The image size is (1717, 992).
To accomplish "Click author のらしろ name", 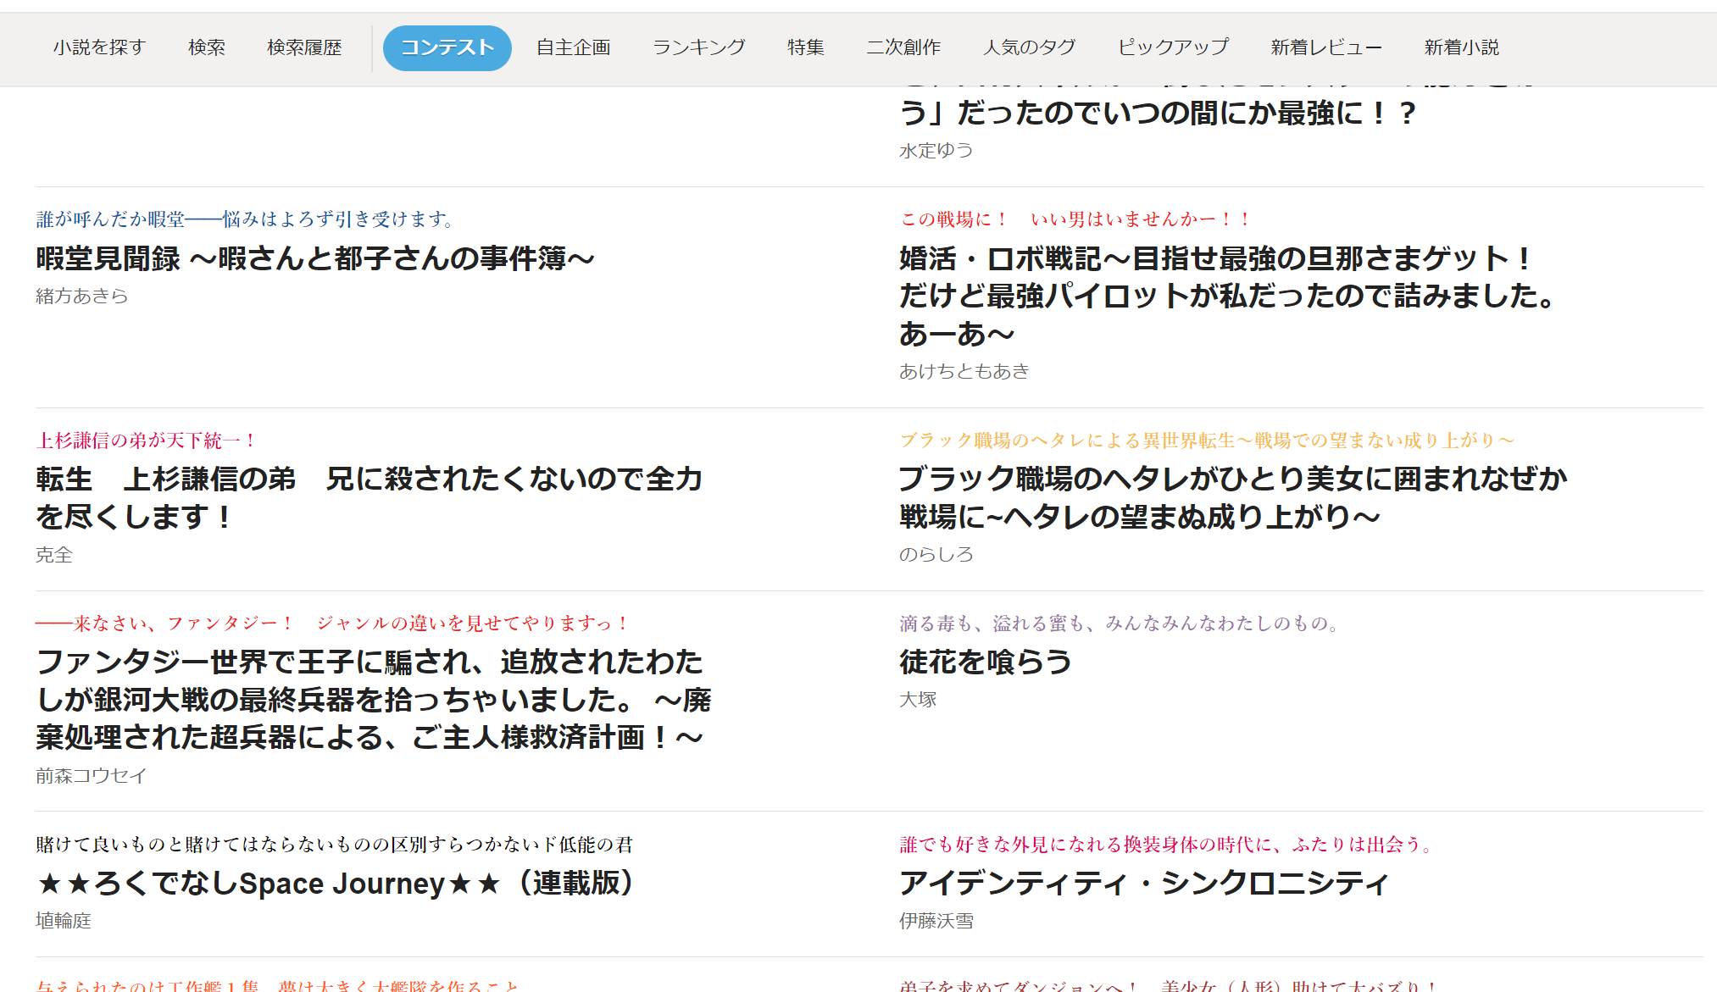I will tap(936, 554).
